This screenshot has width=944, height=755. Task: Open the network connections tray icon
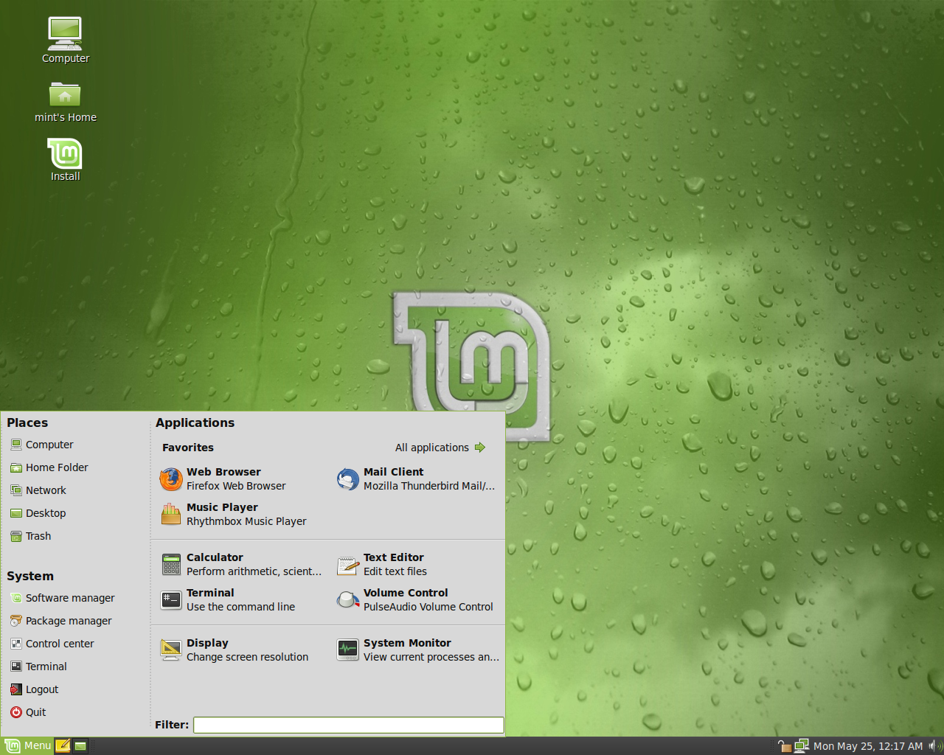(x=802, y=746)
